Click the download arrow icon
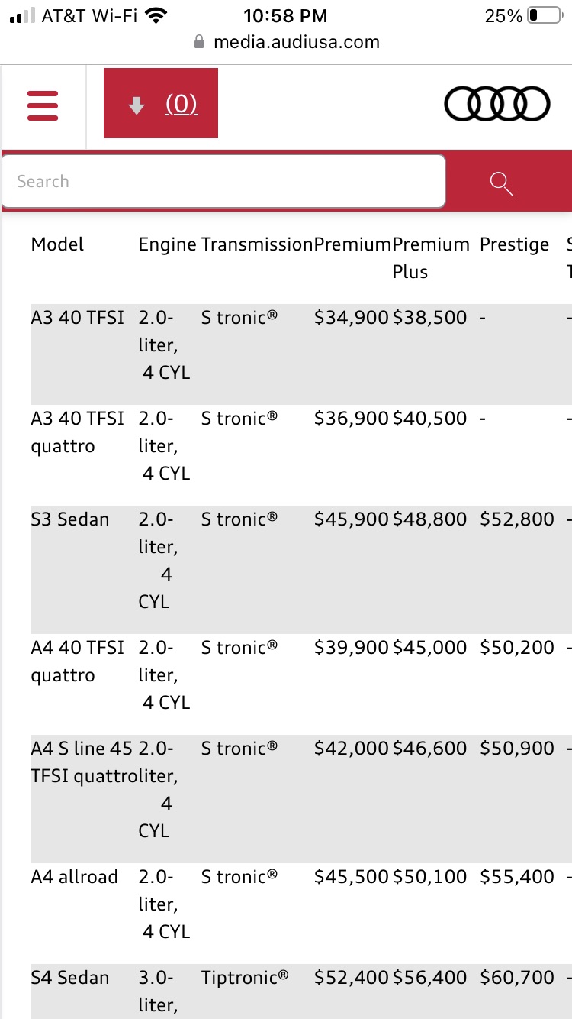This screenshot has width=572, height=1019. pos(137,105)
